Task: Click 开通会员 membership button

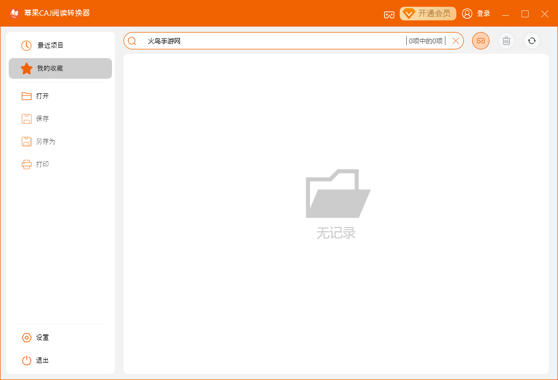Action: pyautogui.click(x=428, y=14)
